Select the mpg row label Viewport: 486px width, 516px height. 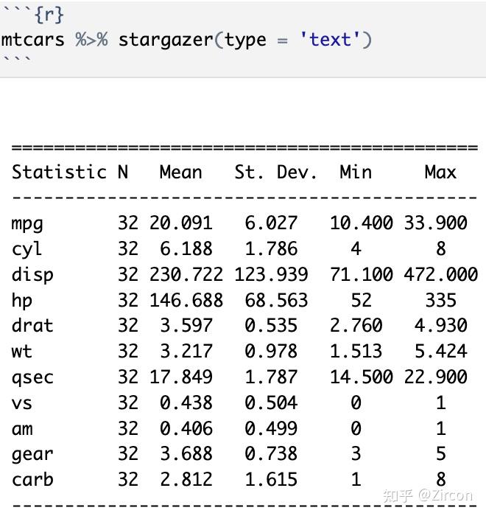pyautogui.click(x=27, y=223)
